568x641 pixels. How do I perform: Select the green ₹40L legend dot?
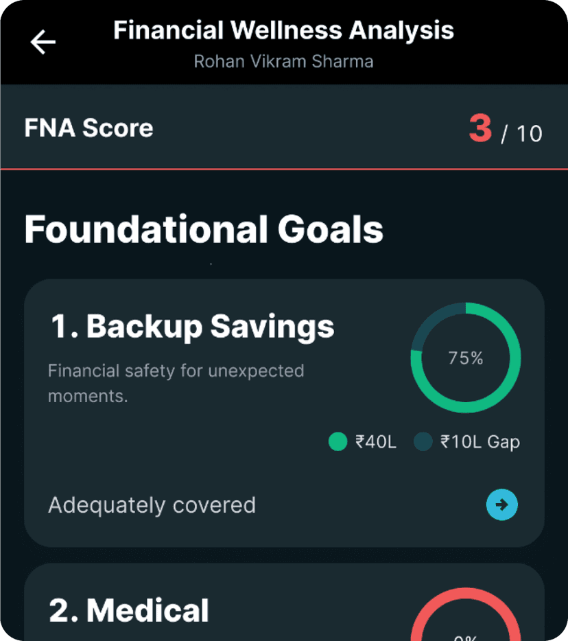(x=338, y=442)
